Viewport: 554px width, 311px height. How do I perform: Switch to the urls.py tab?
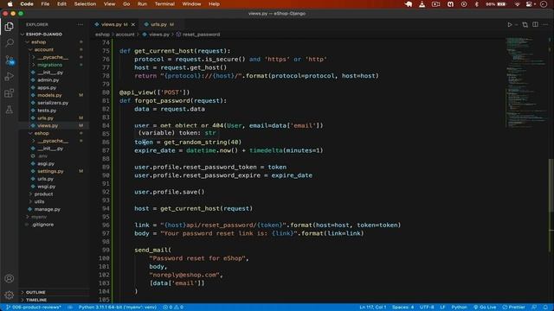pyautogui.click(x=158, y=25)
